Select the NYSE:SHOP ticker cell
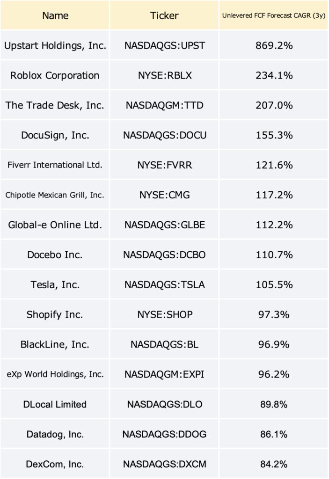Screen dimensions: 329x479 click(x=164, y=315)
